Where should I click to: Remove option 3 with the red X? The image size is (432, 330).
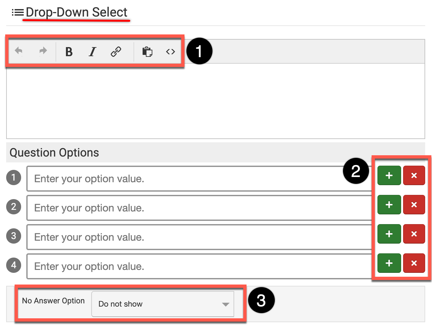[x=414, y=234]
